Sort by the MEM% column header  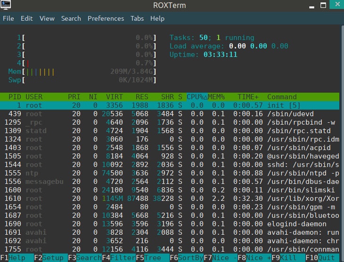(217, 96)
